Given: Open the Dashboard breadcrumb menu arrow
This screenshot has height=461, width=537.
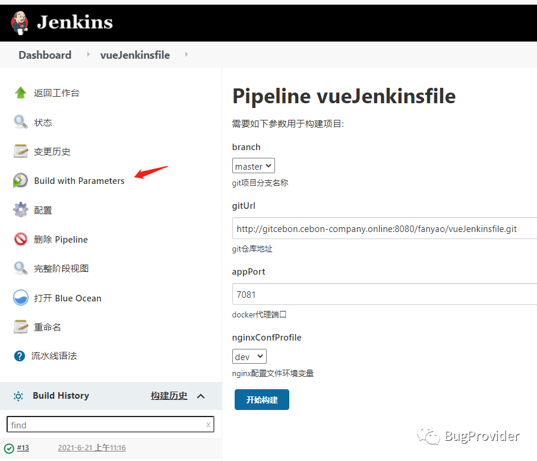Looking at the screenshot, I should click(88, 55).
